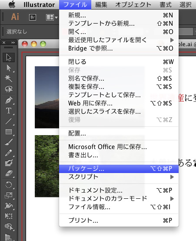Open the オブジェクト menu
This screenshot has height=241, width=196.
click(133, 5)
